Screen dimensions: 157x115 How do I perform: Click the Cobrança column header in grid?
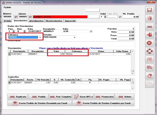[x=77, y=51]
